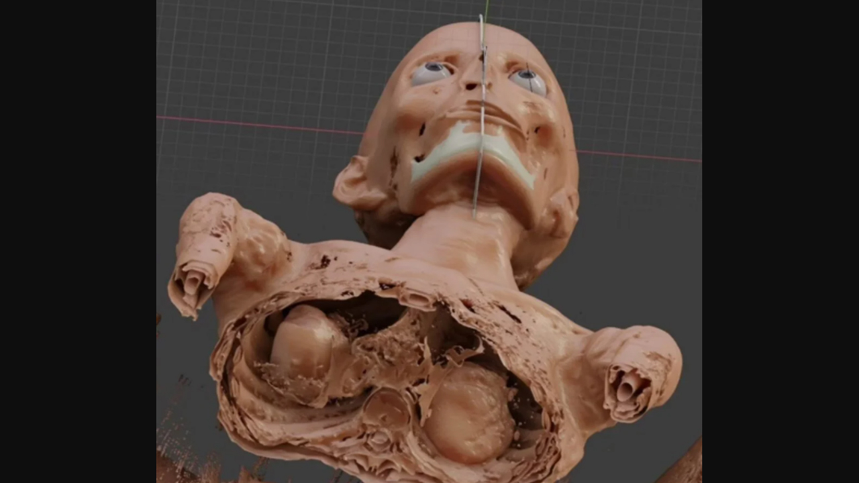The height and width of the screenshot is (483, 859).
Task: Click the red X-axis line right of the head
Action: pos(638,156)
